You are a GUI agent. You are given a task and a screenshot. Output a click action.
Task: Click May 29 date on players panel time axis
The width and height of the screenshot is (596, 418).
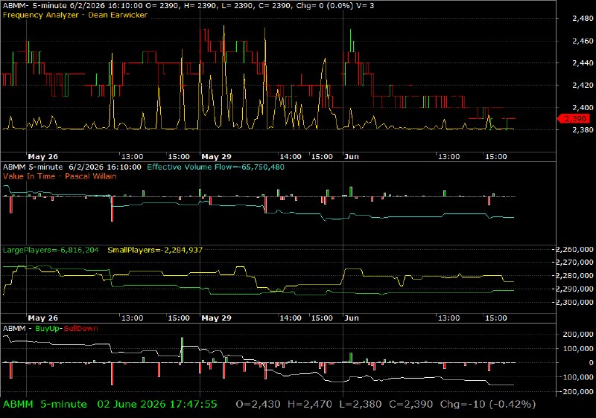click(x=216, y=318)
